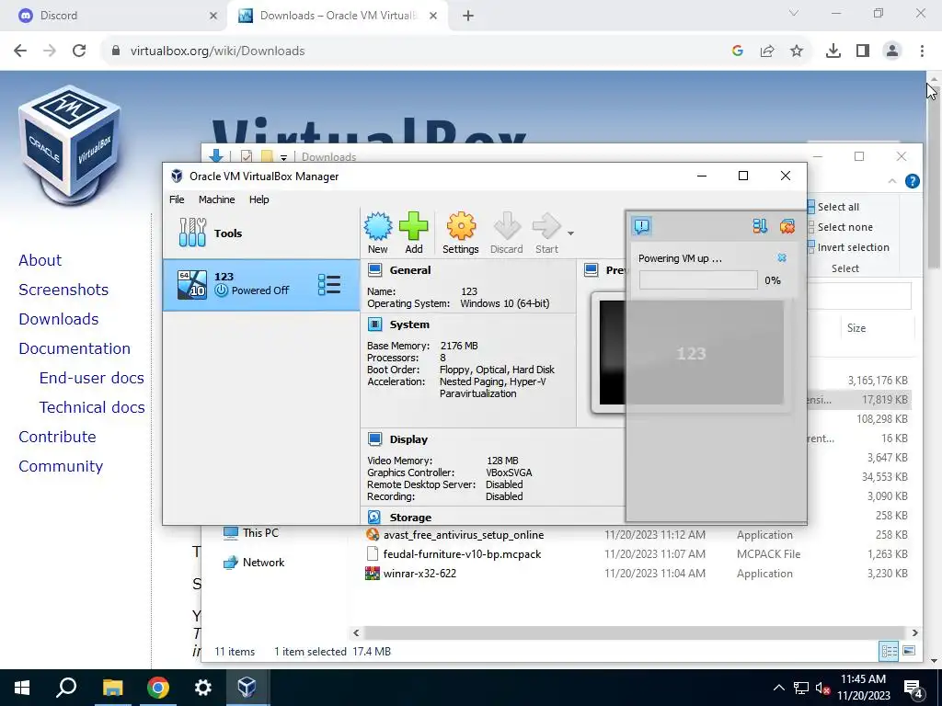
Task: Switch File Explorer to large icons view
Action: click(909, 651)
